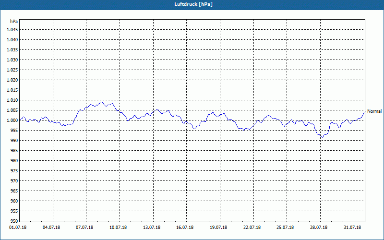
Task: Click the 960 axis value
Action: point(15,201)
